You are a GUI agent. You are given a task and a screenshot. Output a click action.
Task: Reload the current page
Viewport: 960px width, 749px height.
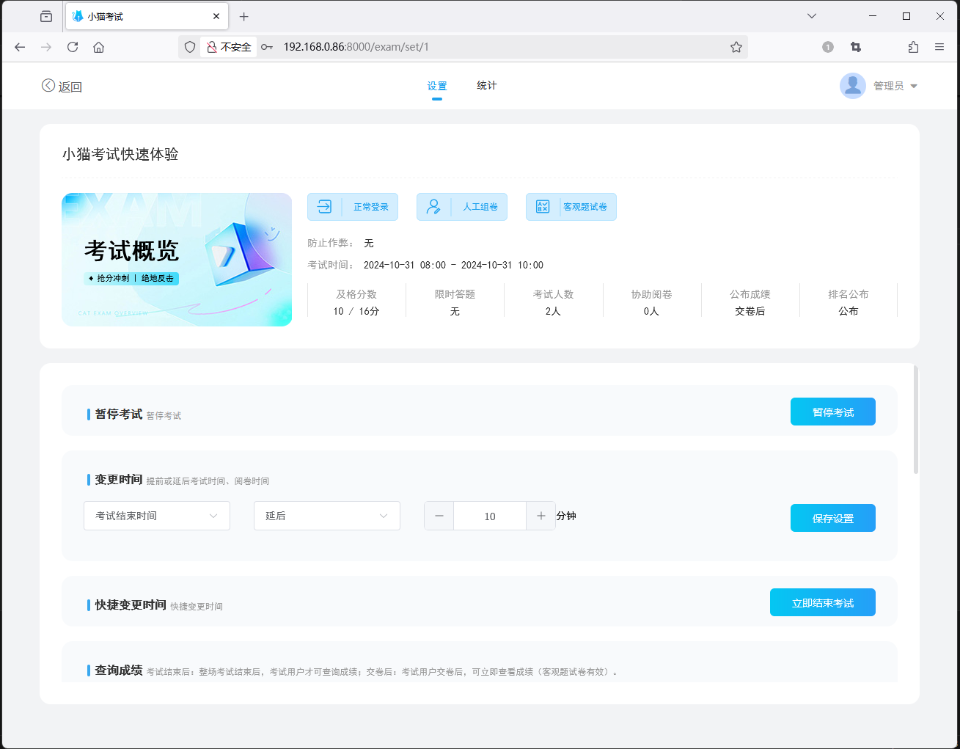pyautogui.click(x=73, y=47)
